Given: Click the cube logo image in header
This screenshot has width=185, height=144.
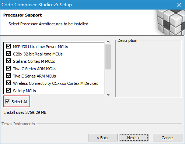Looking at the screenshot, I should pyautogui.click(x=170, y=22).
